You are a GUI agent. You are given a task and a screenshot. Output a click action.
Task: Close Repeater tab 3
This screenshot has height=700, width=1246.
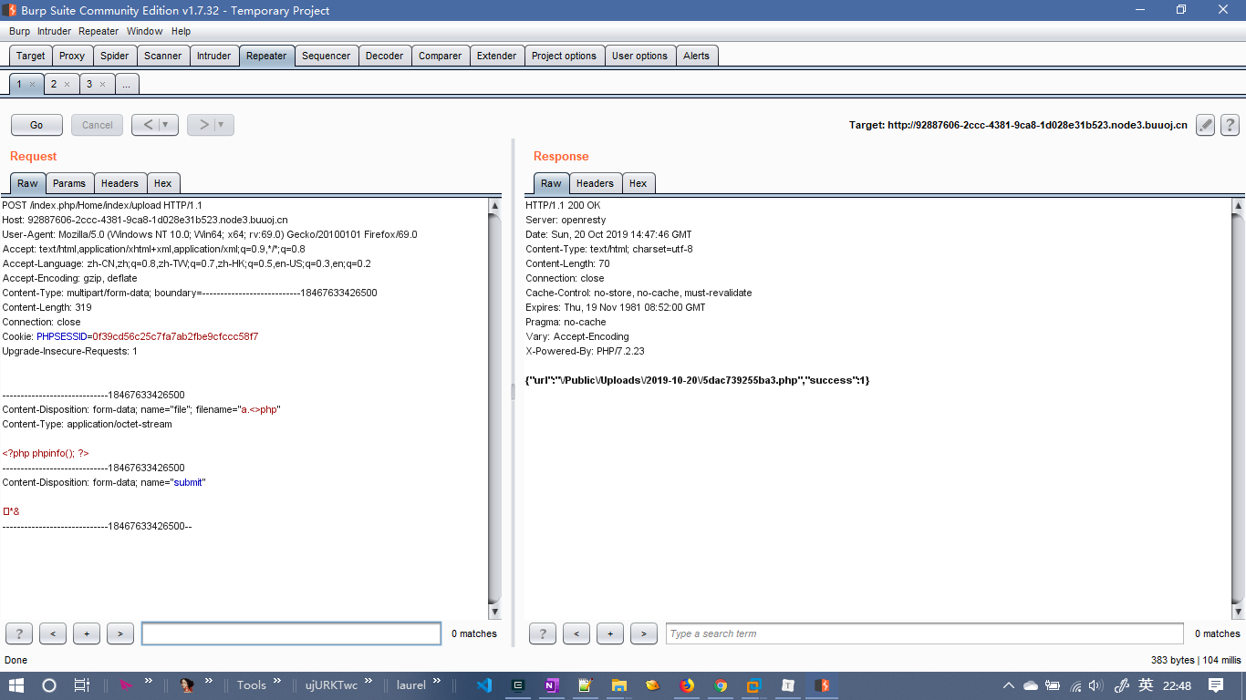click(101, 84)
